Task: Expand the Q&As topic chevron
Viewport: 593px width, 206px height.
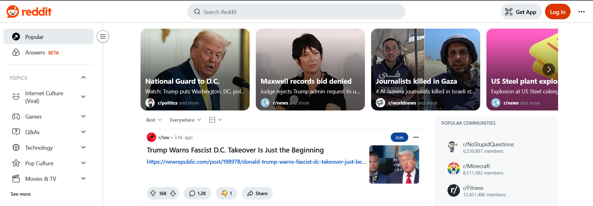Action: coord(83,132)
